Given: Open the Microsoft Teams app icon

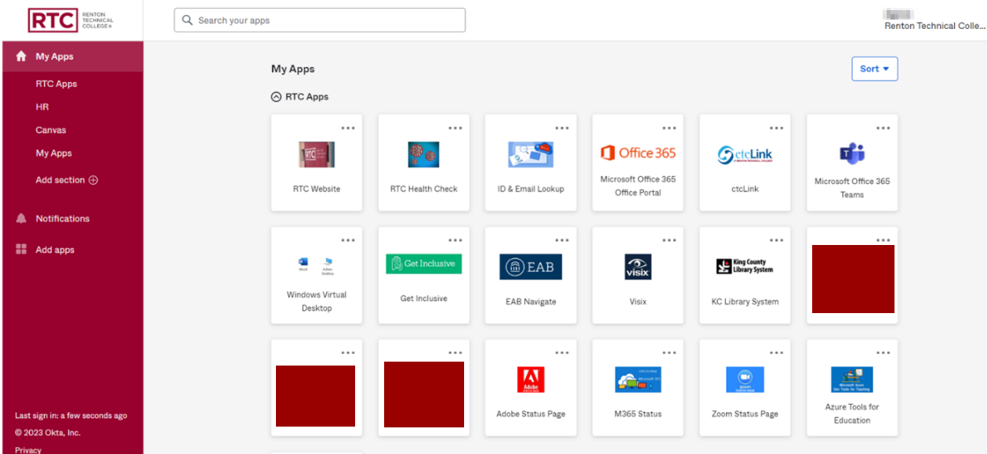Looking at the screenshot, I should tap(852, 153).
